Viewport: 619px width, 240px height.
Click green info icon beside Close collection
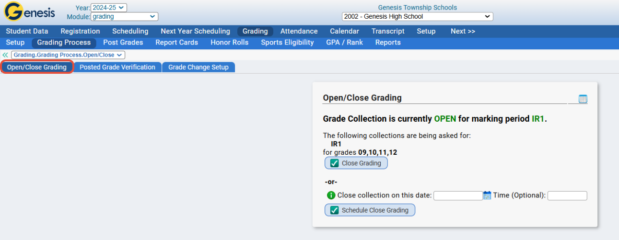point(331,195)
